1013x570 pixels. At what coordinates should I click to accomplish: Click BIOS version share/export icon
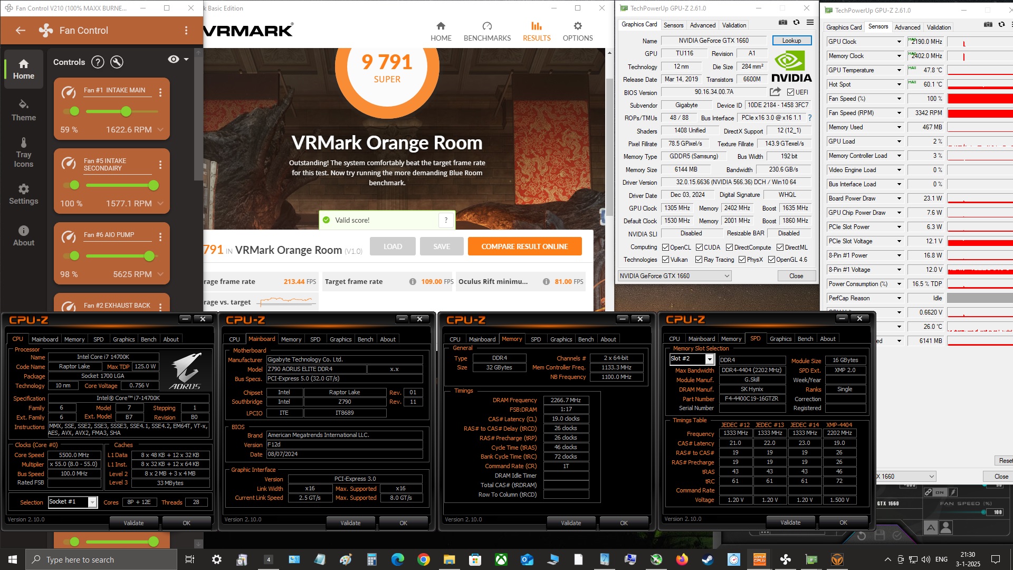pyautogui.click(x=775, y=92)
